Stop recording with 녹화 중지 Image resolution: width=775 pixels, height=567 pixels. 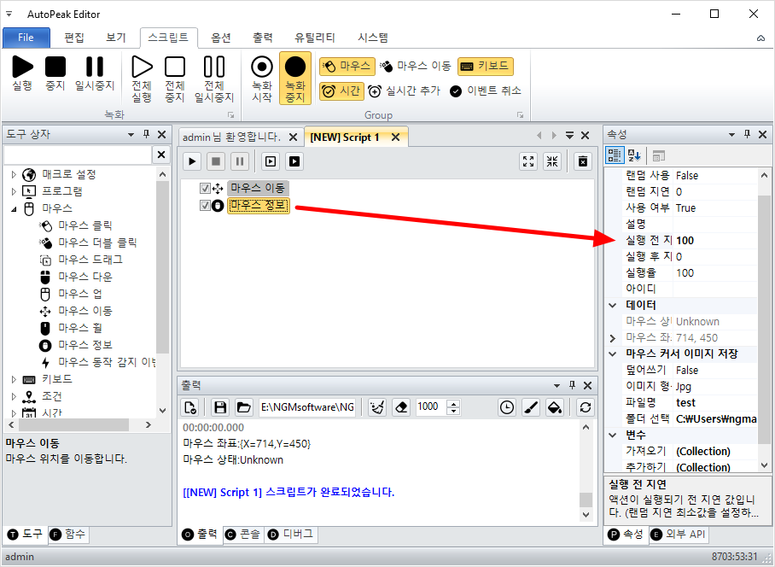(x=295, y=78)
